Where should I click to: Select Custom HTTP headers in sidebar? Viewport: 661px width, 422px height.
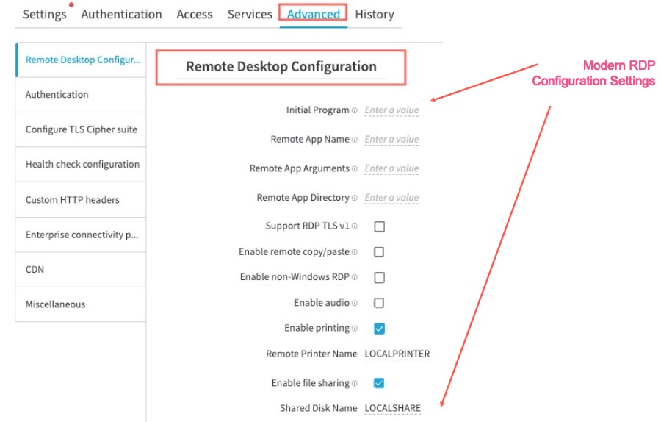click(72, 200)
